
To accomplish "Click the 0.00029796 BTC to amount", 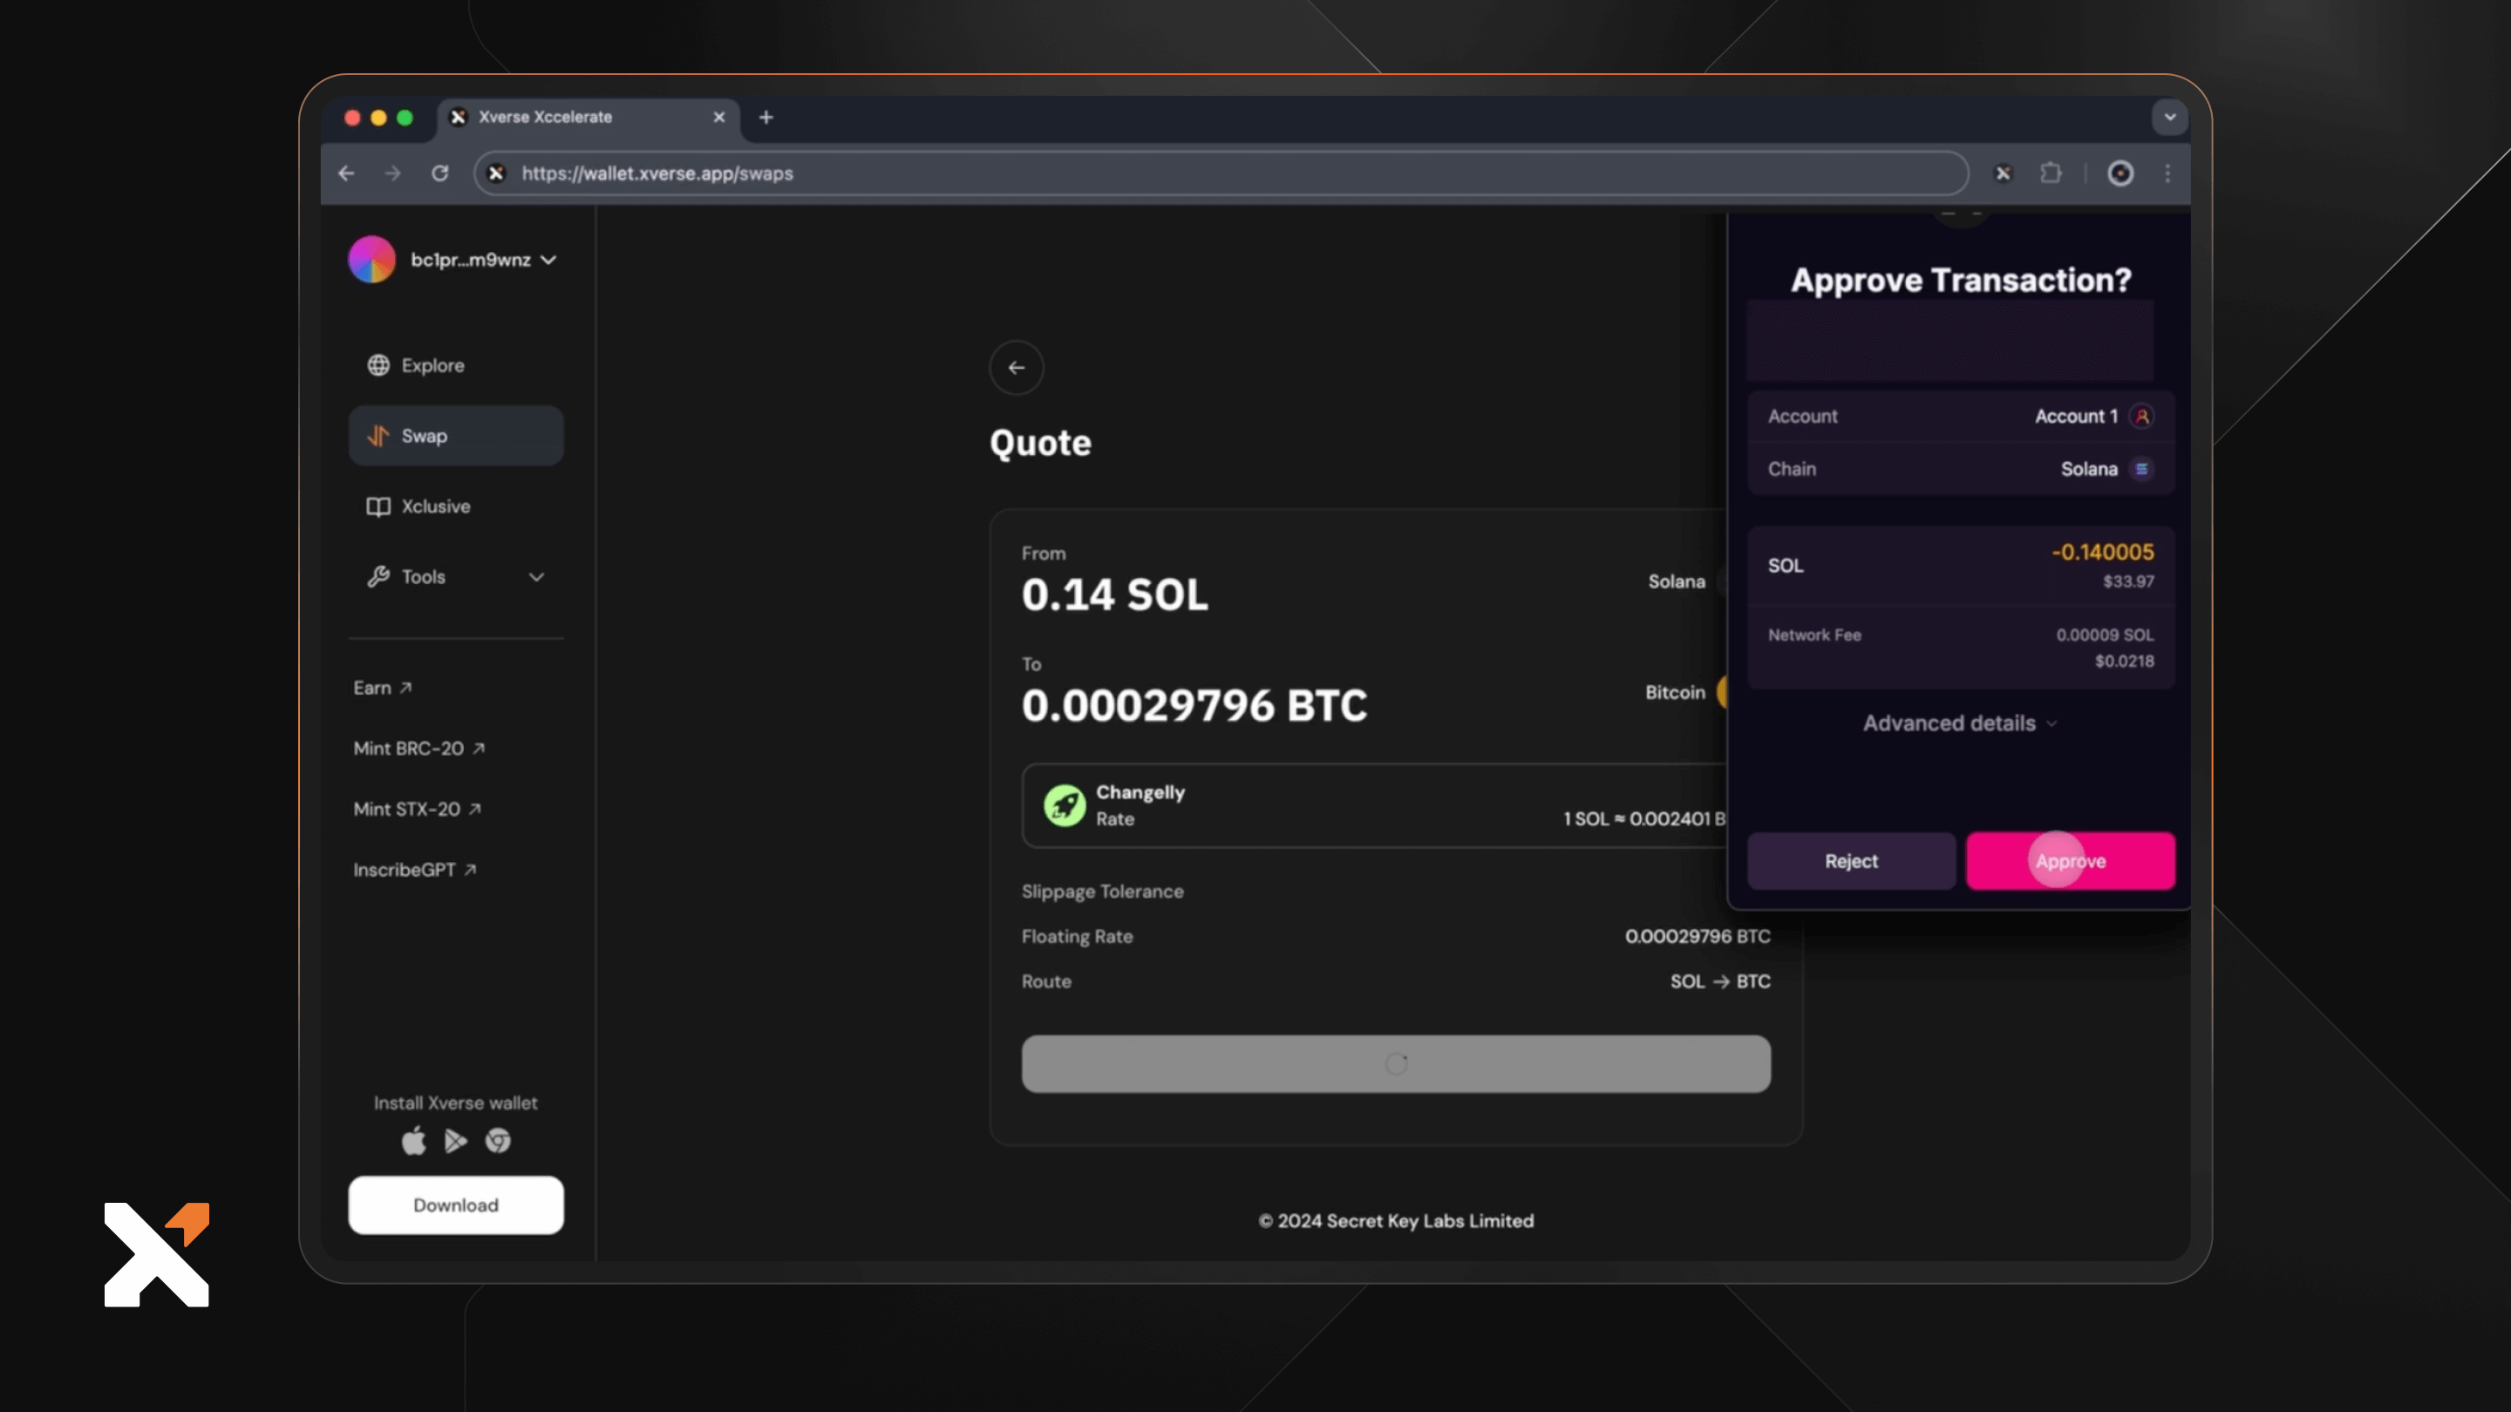I will point(1194,705).
